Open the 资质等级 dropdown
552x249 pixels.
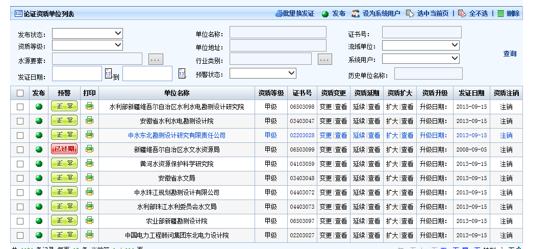[x=87, y=45]
